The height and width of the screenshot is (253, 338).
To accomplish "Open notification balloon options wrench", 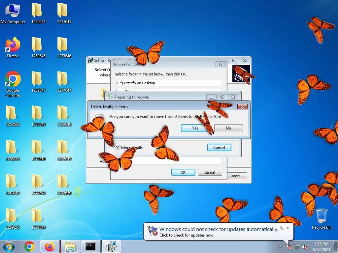I will 282,228.
